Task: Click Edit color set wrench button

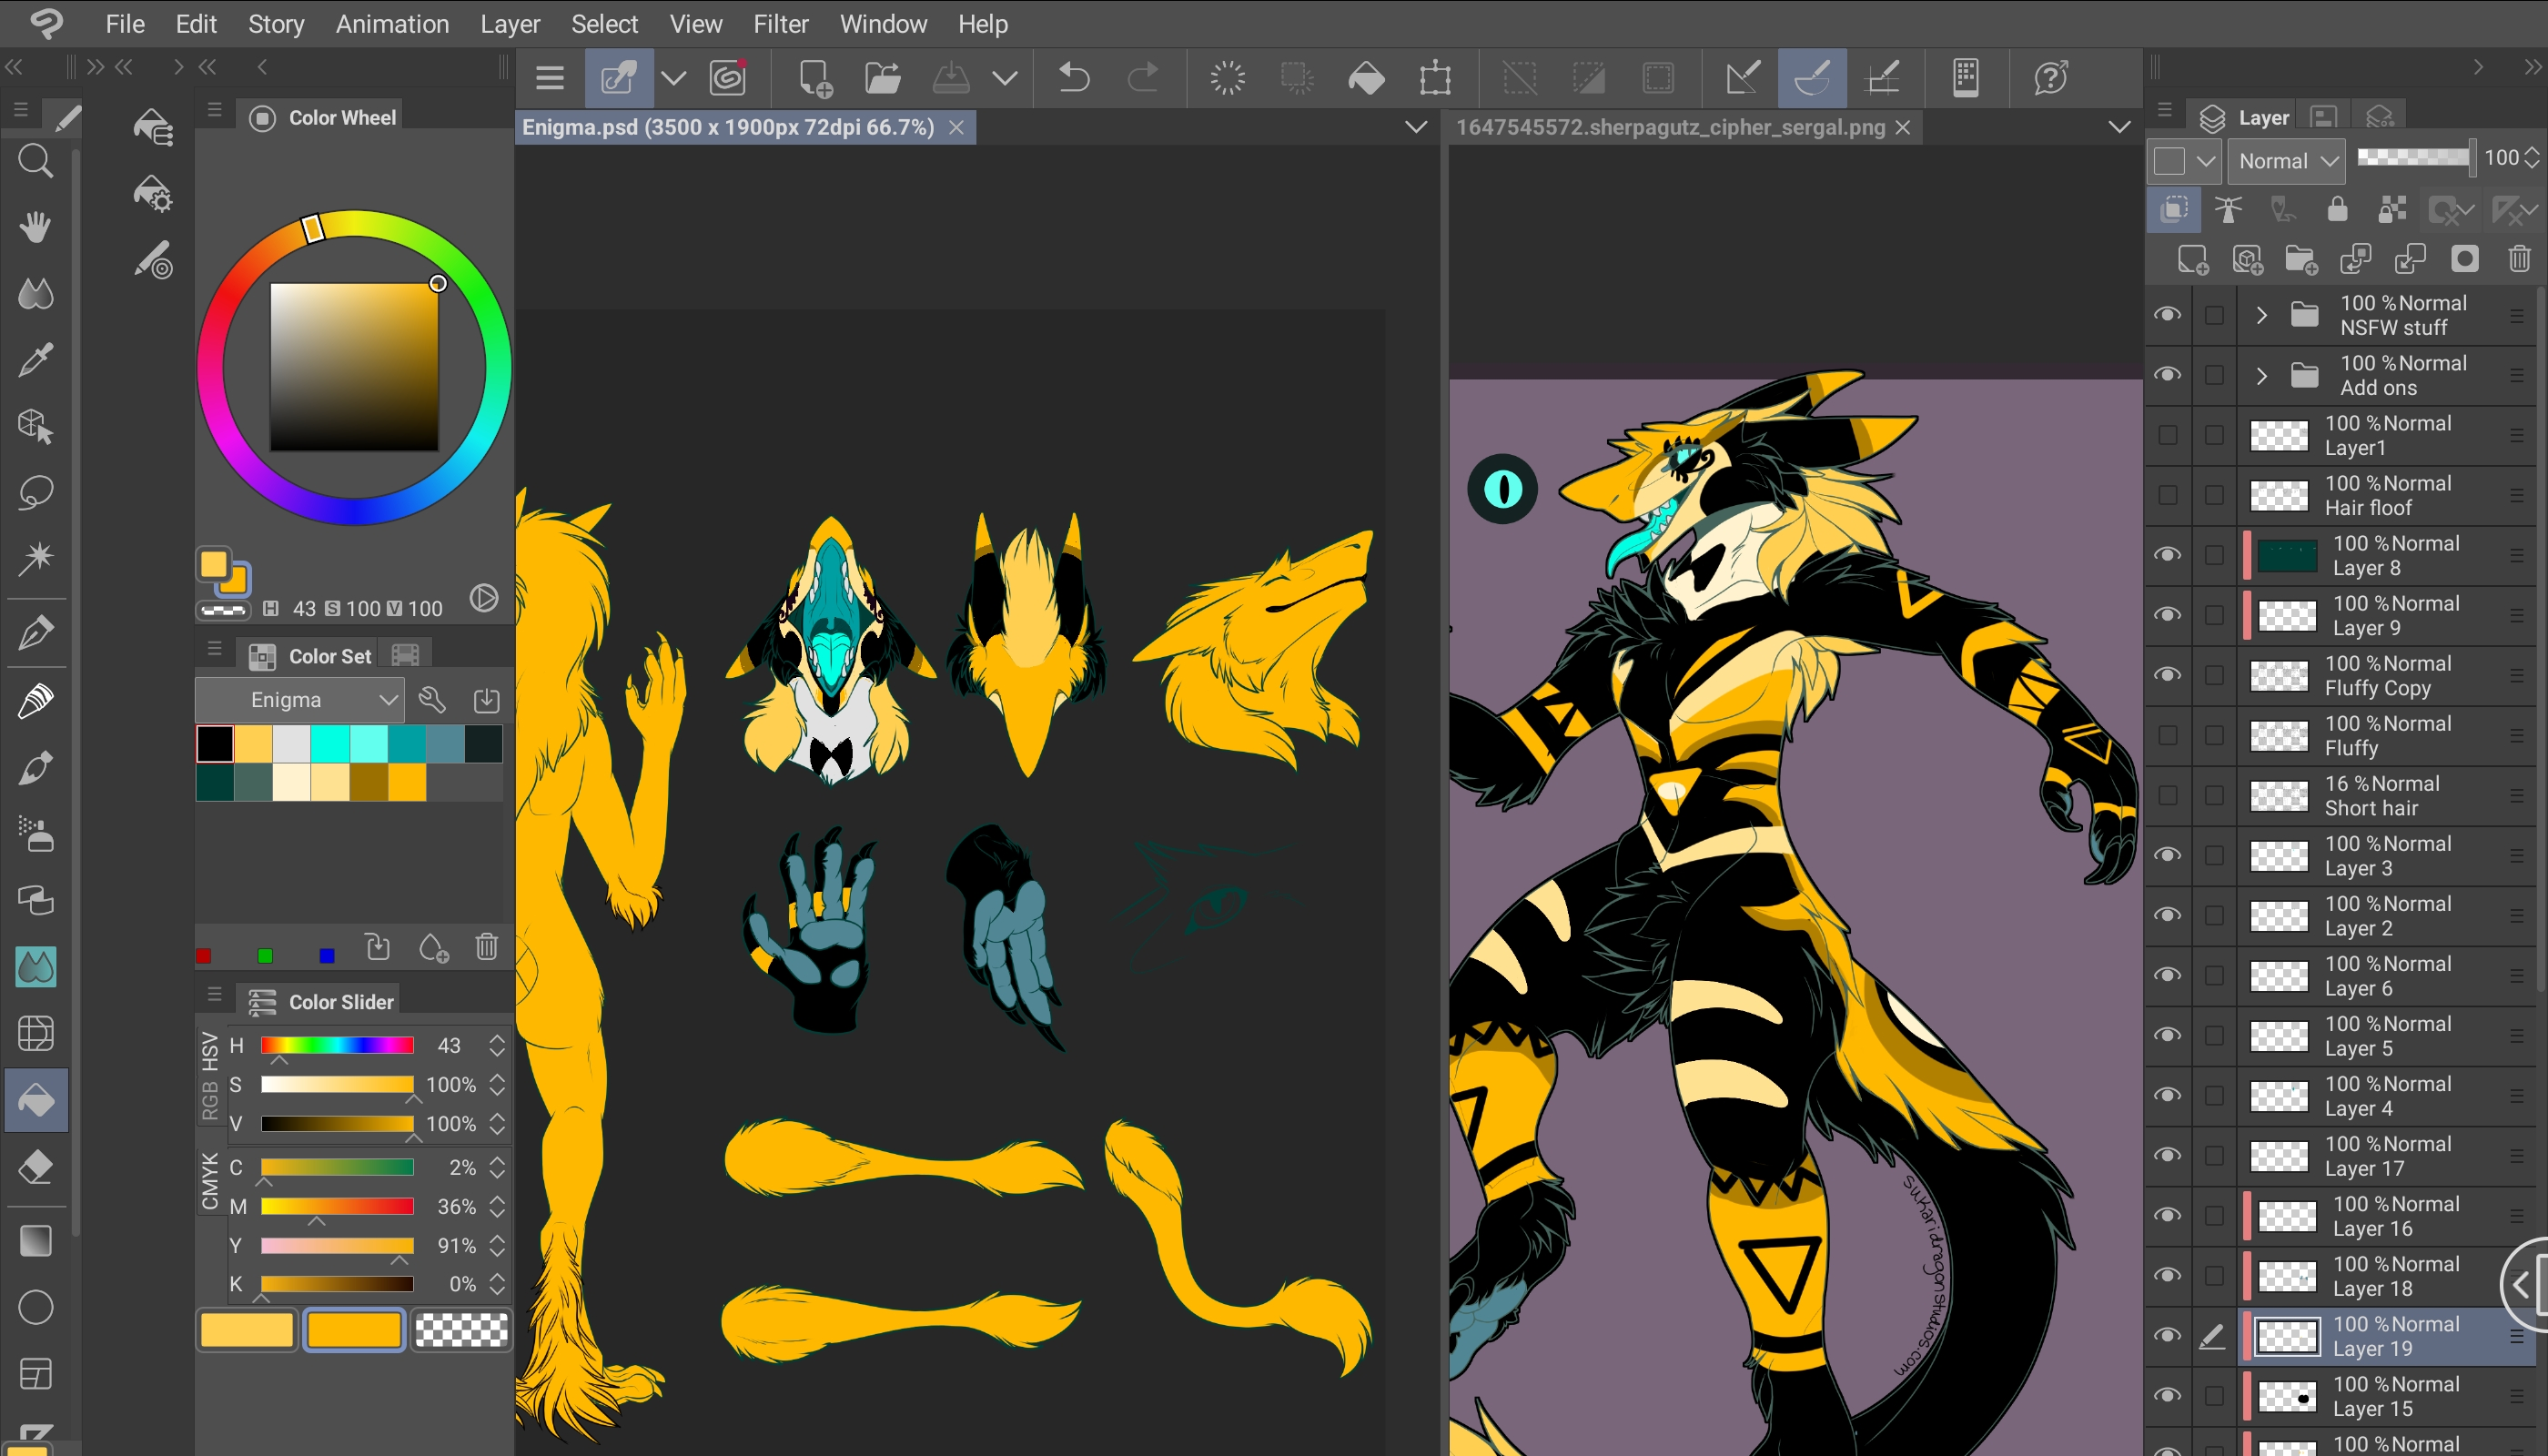Action: 432,700
